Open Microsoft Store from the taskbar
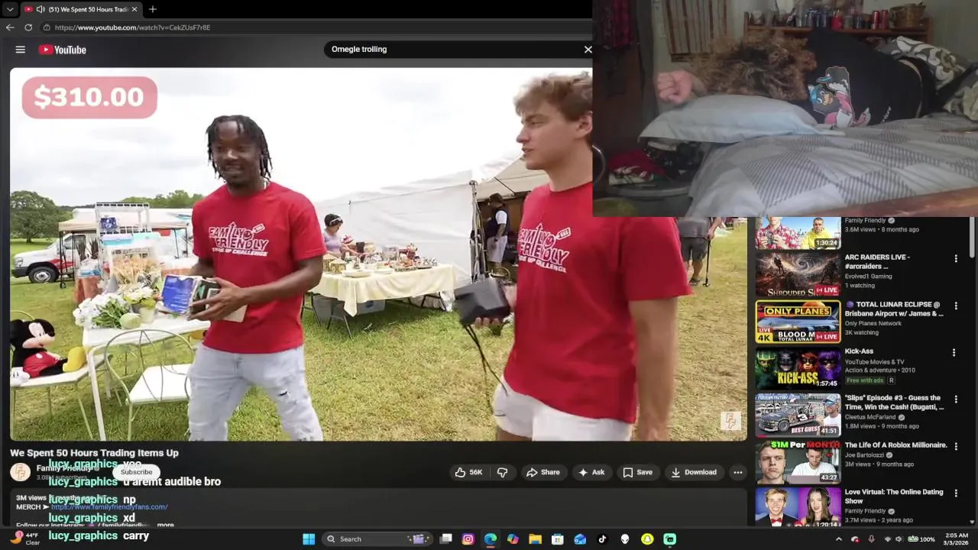This screenshot has height=550, width=978. click(x=558, y=539)
